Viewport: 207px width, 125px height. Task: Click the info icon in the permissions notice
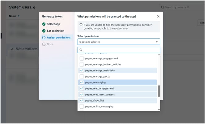[x=82, y=25]
